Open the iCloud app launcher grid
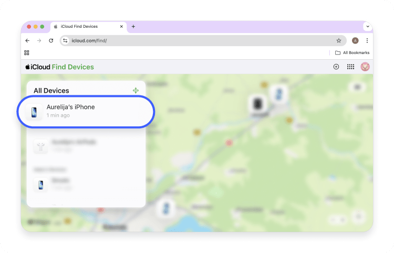The height and width of the screenshot is (253, 394). (x=350, y=67)
